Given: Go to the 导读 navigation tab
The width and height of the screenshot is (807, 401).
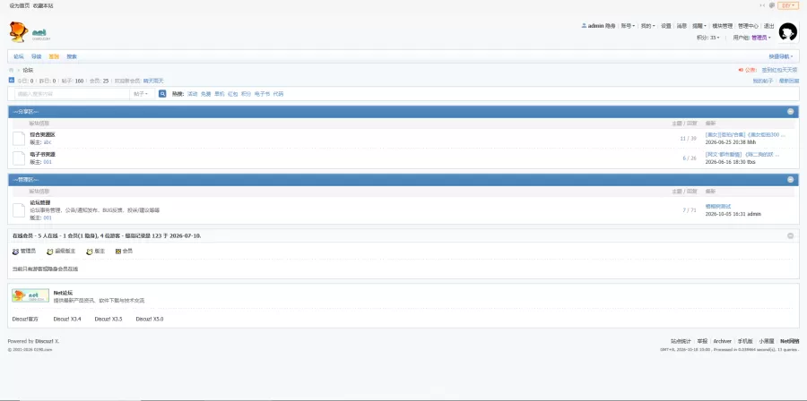Looking at the screenshot, I should [x=36, y=56].
